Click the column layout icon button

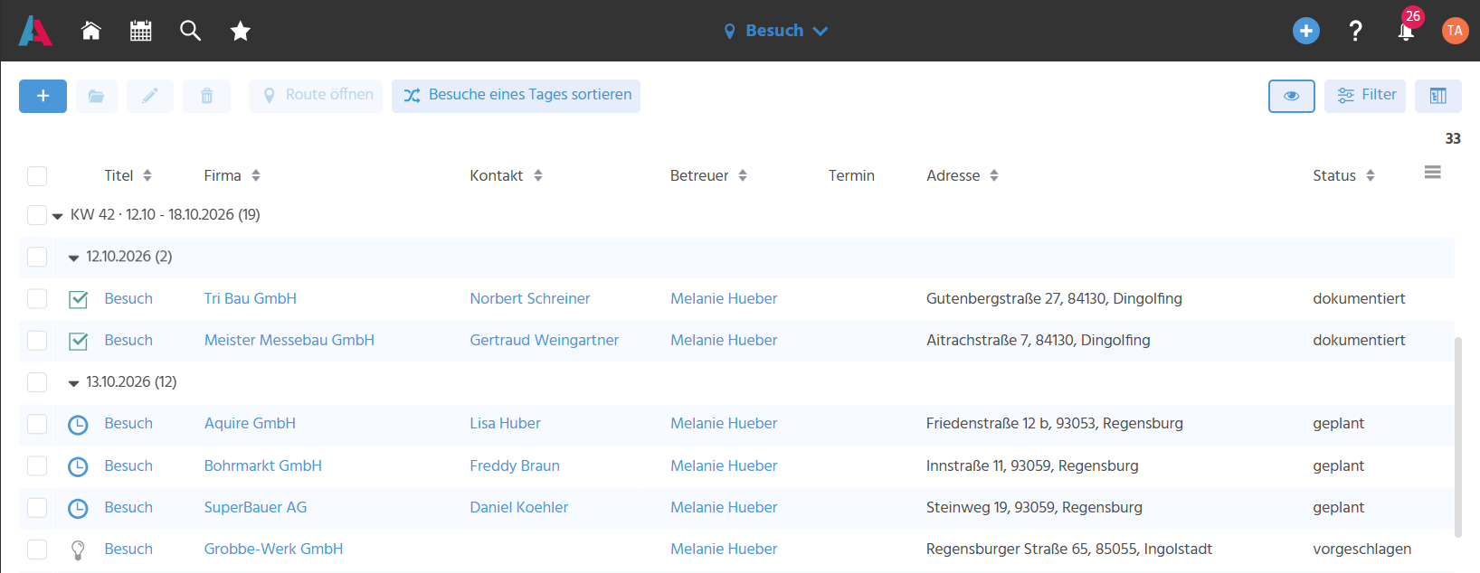[x=1438, y=96]
